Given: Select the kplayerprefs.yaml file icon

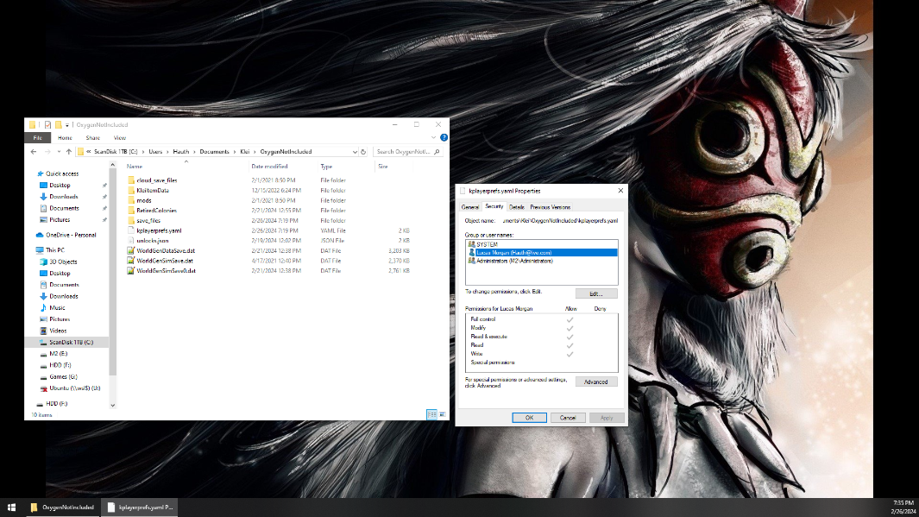Looking at the screenshot, I should 131,230.
